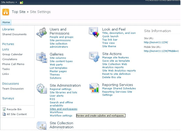Open Tree view settings
This screenshot has width=181, height=132.
point(108,43)
